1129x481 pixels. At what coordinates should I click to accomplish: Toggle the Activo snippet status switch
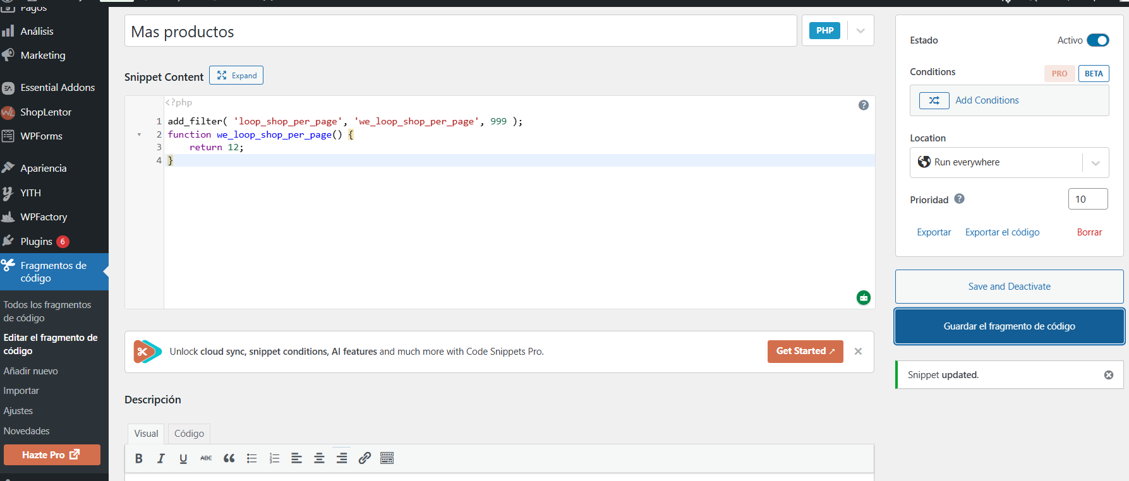click(1098, 40)
